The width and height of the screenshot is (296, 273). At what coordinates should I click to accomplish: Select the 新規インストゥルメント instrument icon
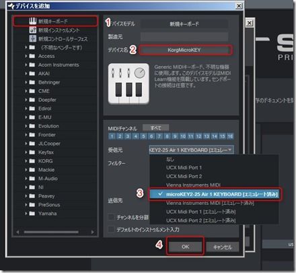[x=33, y=30]
